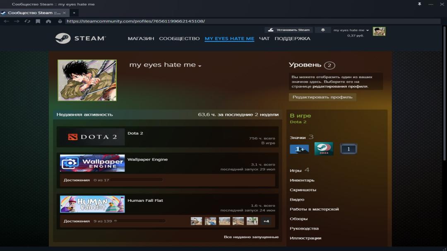Click Human Fall Flat achievements progress bar
Screen dimensions: 447x251
point(139,221)
